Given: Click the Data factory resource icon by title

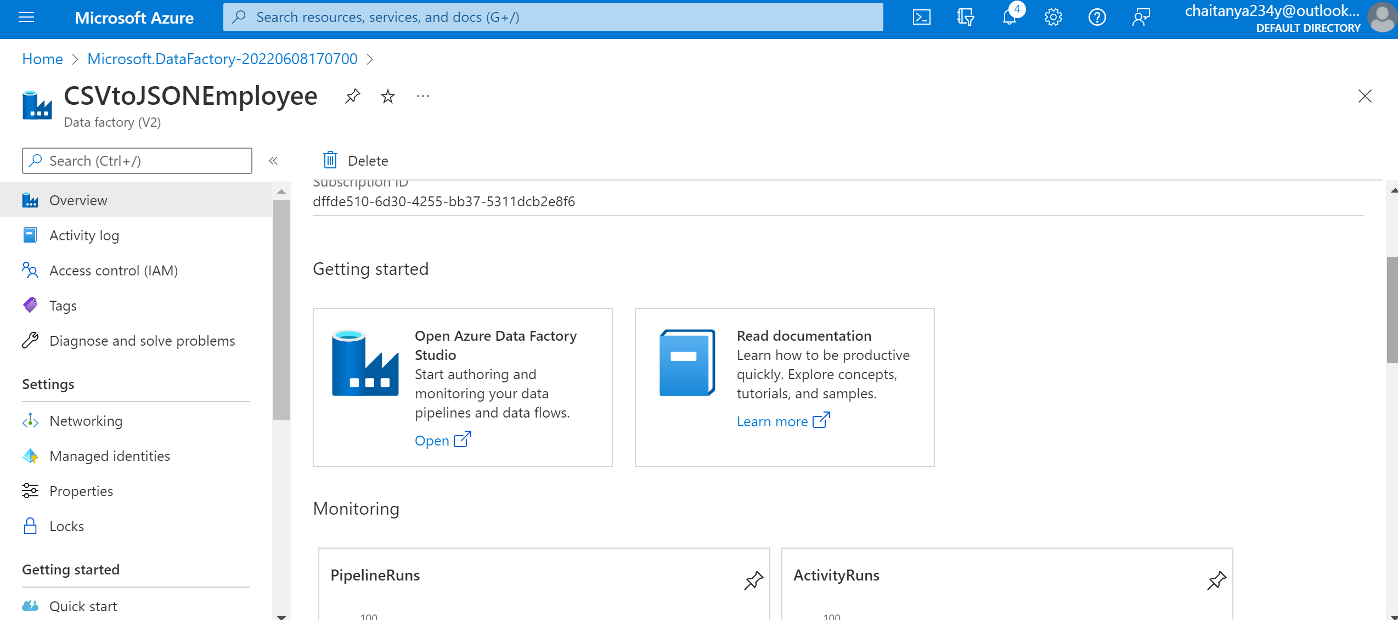Looking at the screenshot, I should tap(37, 105).
